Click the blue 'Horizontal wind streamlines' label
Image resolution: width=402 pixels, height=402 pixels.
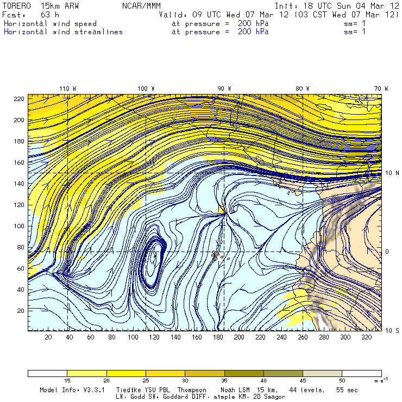(x=63, y=32)
